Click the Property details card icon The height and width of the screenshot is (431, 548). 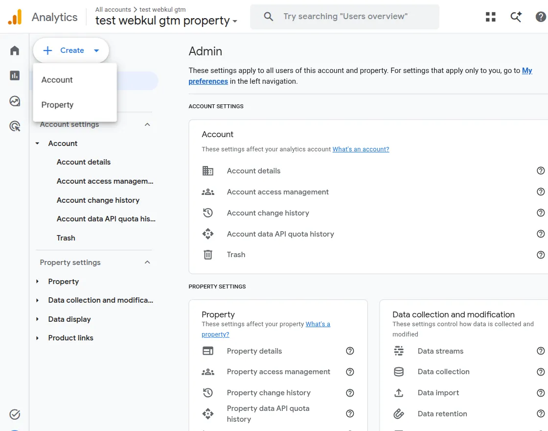(208, 351)
